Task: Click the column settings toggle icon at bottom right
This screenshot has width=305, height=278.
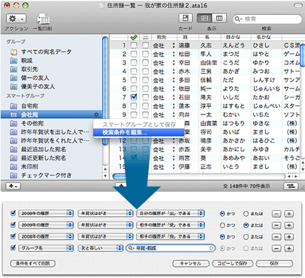Action: [x=291, y=186]
